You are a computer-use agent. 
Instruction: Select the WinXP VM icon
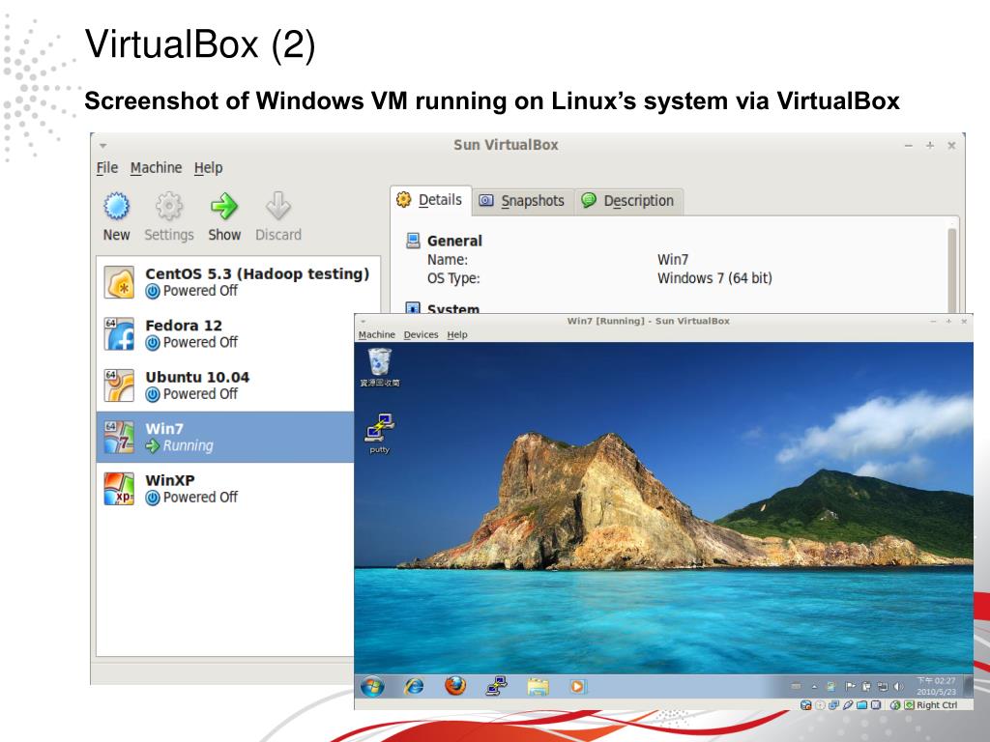click(x=119, y=488)
